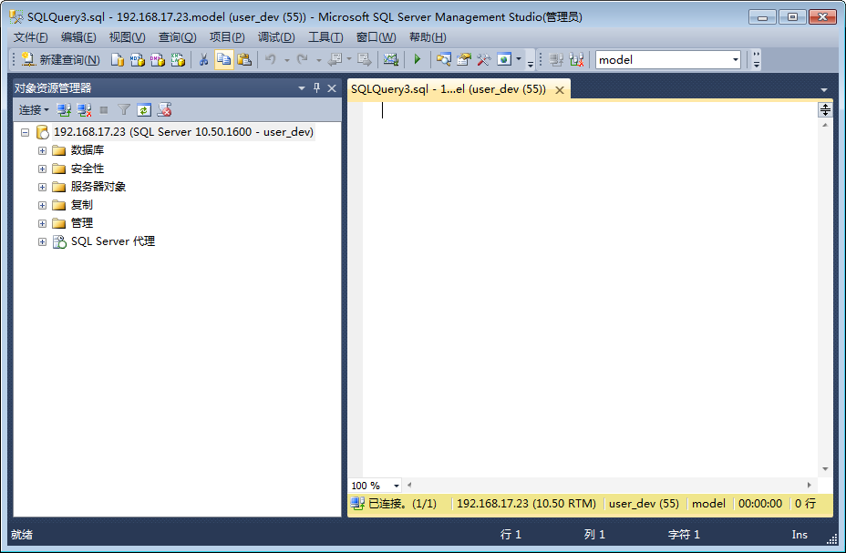Click the Cut scissors icon in toolbar
Screen dimensions: 846x553
click(x=204, y=60)
